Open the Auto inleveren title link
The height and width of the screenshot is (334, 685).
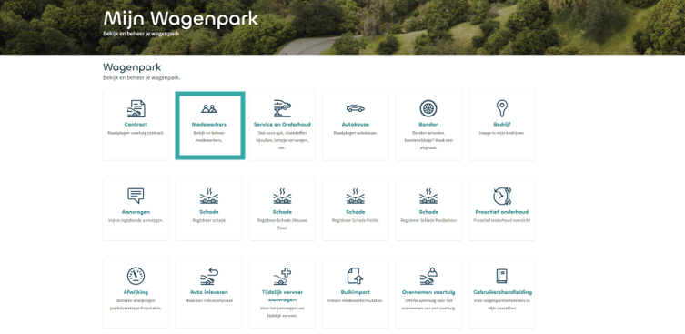coord(209,292)
